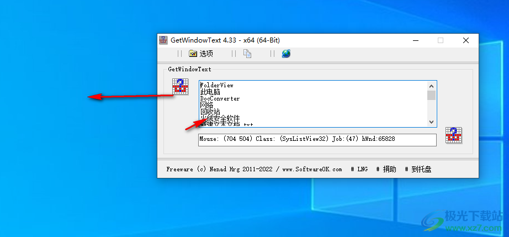Close the GetWindowText window

(x=466, y=40)
